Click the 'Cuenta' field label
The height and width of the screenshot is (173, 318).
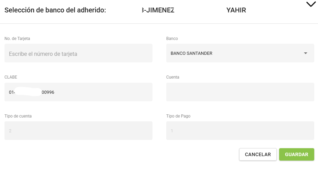(x=173, y=77)
